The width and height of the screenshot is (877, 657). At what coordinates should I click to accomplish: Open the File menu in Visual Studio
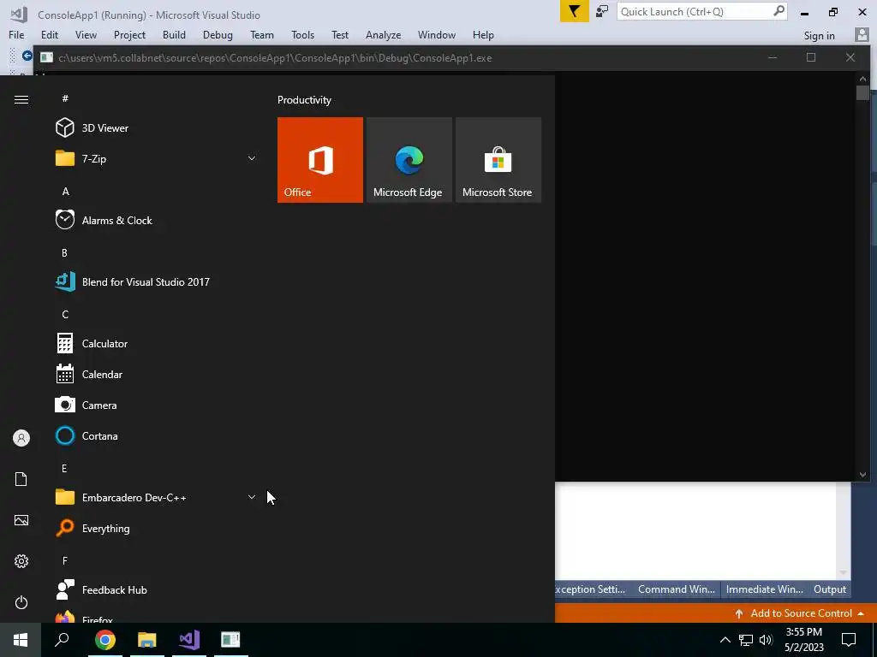(16, 34)
